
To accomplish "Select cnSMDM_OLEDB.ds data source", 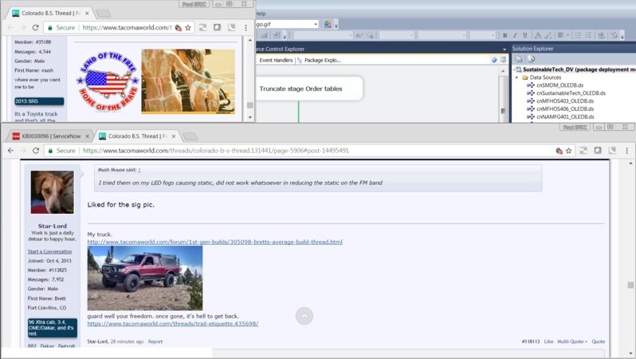I will click(x=559, y=85).
